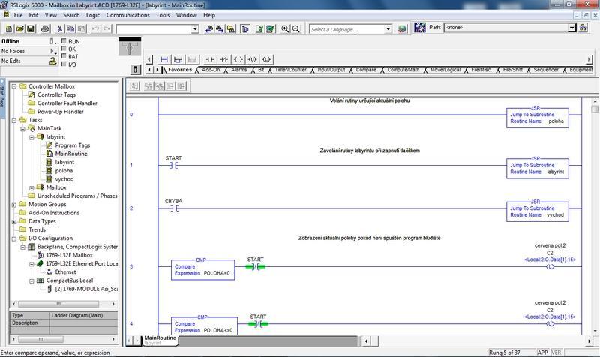Screen dimensions: 600x357
Task: Open the Controller Tags item
Action: [56, 94]
